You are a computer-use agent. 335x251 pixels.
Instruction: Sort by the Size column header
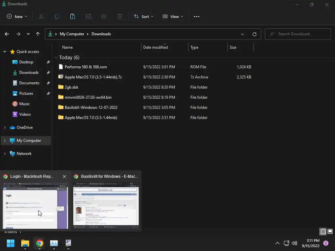[x=233, y=47]
